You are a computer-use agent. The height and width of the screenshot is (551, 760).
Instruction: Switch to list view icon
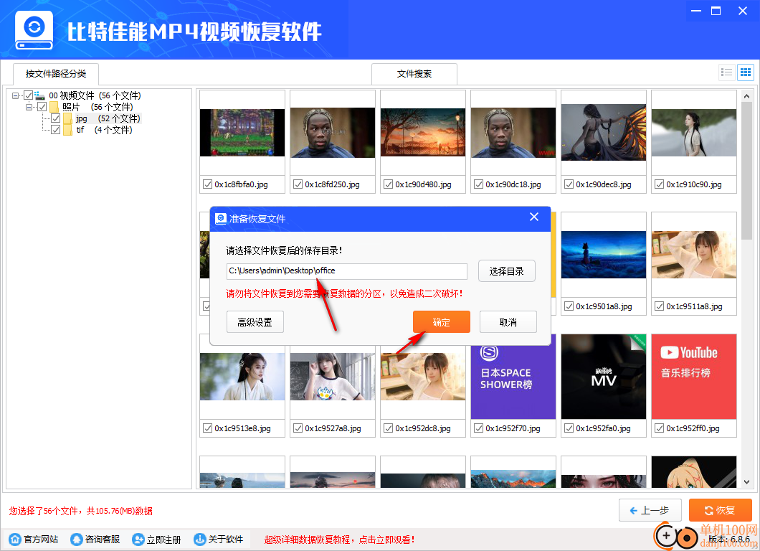[x=726, y=72]
